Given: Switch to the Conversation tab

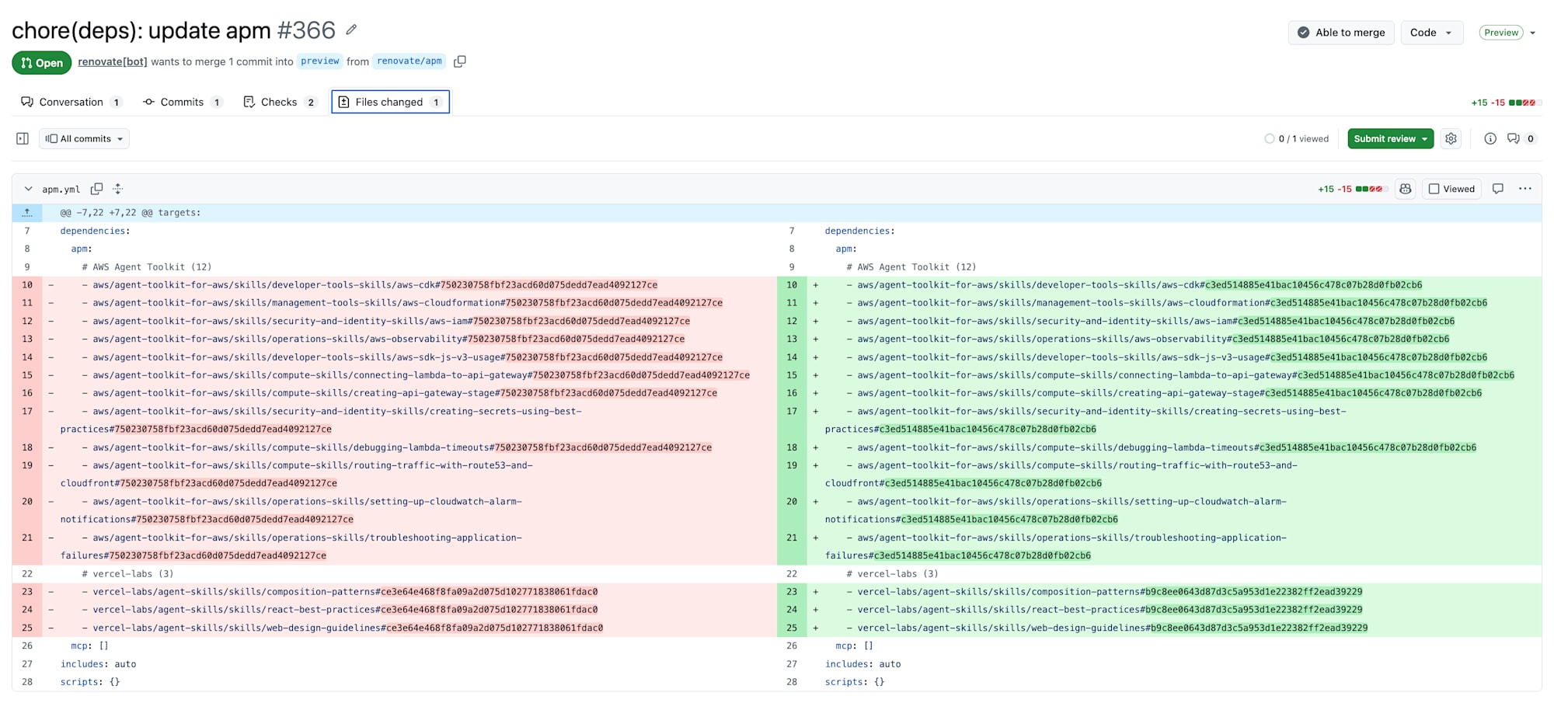Looking at the screenshot, I should [71, 102].
